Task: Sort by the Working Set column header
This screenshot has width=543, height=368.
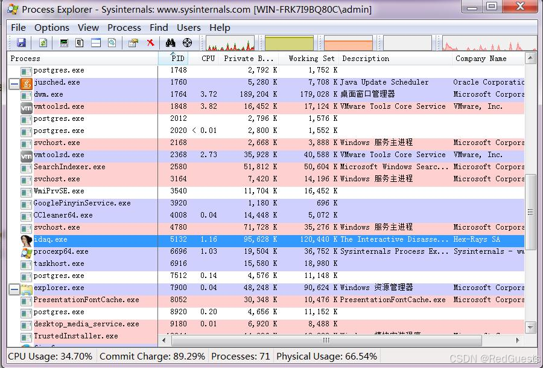Action: pyautogui.click(x=309, y=58)
